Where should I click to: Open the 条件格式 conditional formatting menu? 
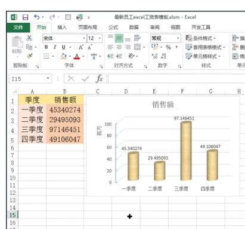point(200,38)
